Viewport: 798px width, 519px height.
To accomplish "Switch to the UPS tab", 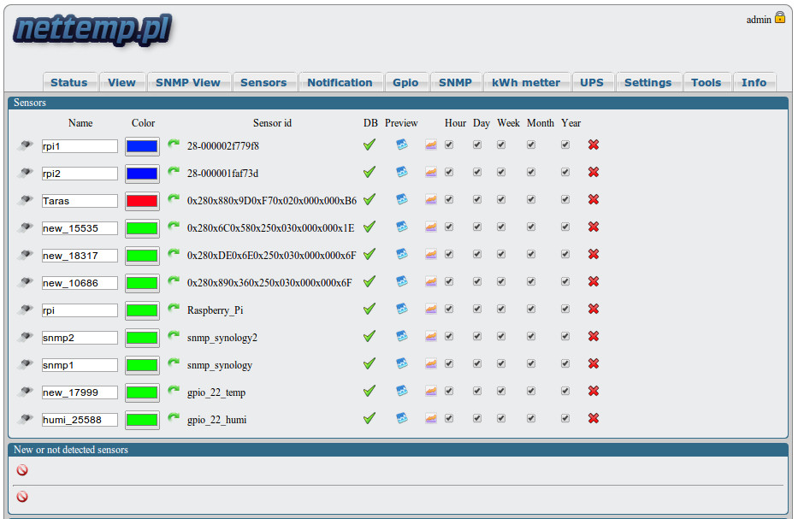I will click(x=592, y=82).
